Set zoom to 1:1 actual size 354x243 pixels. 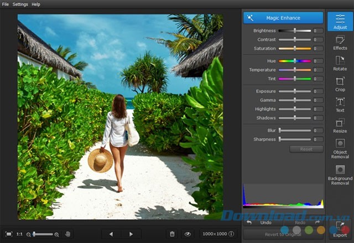19,234
